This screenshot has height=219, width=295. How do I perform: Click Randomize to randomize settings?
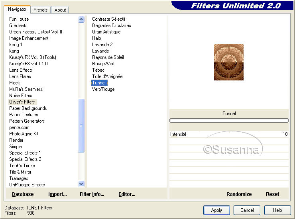click(x=239, y=194)
